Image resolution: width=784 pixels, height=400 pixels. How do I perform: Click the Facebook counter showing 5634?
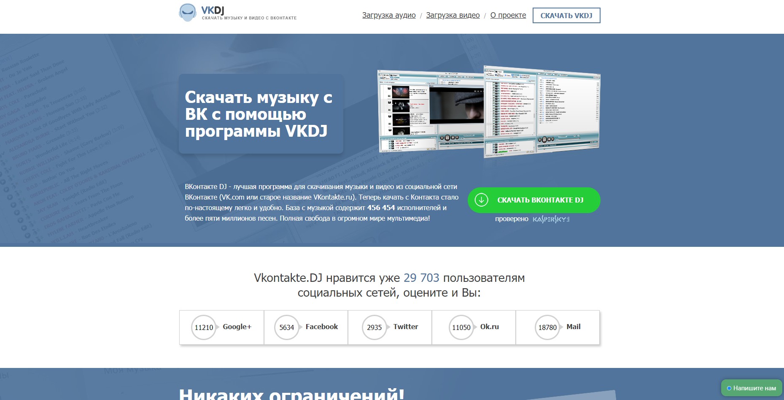(x=287, y=327)
